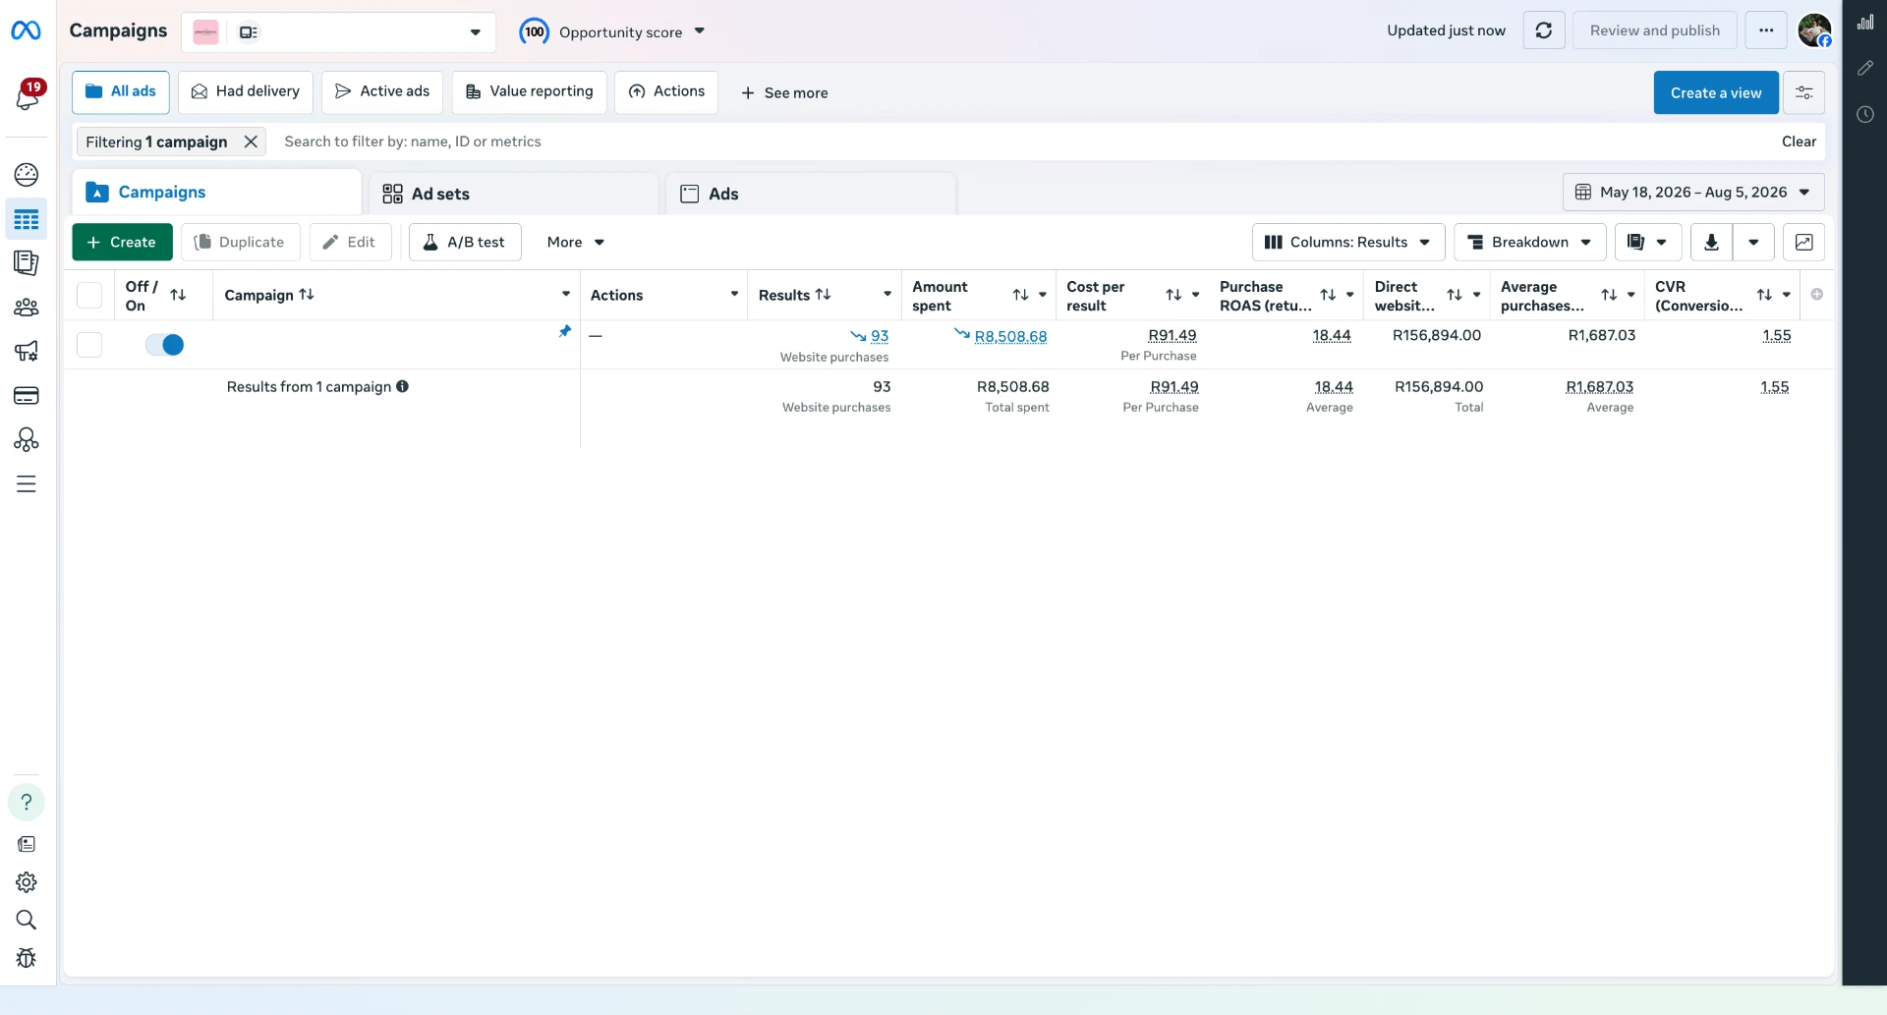Click the Clear filters link
Viewport: 1887px width, 1015px height.
click(x=1799, y=141)
